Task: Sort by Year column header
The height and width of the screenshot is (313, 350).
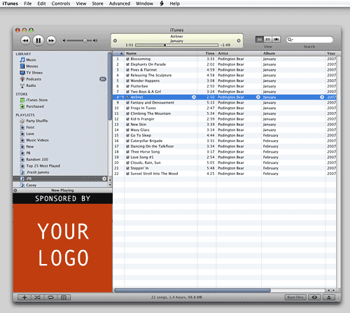Action: pyautogui.click(x=331, y=53)
